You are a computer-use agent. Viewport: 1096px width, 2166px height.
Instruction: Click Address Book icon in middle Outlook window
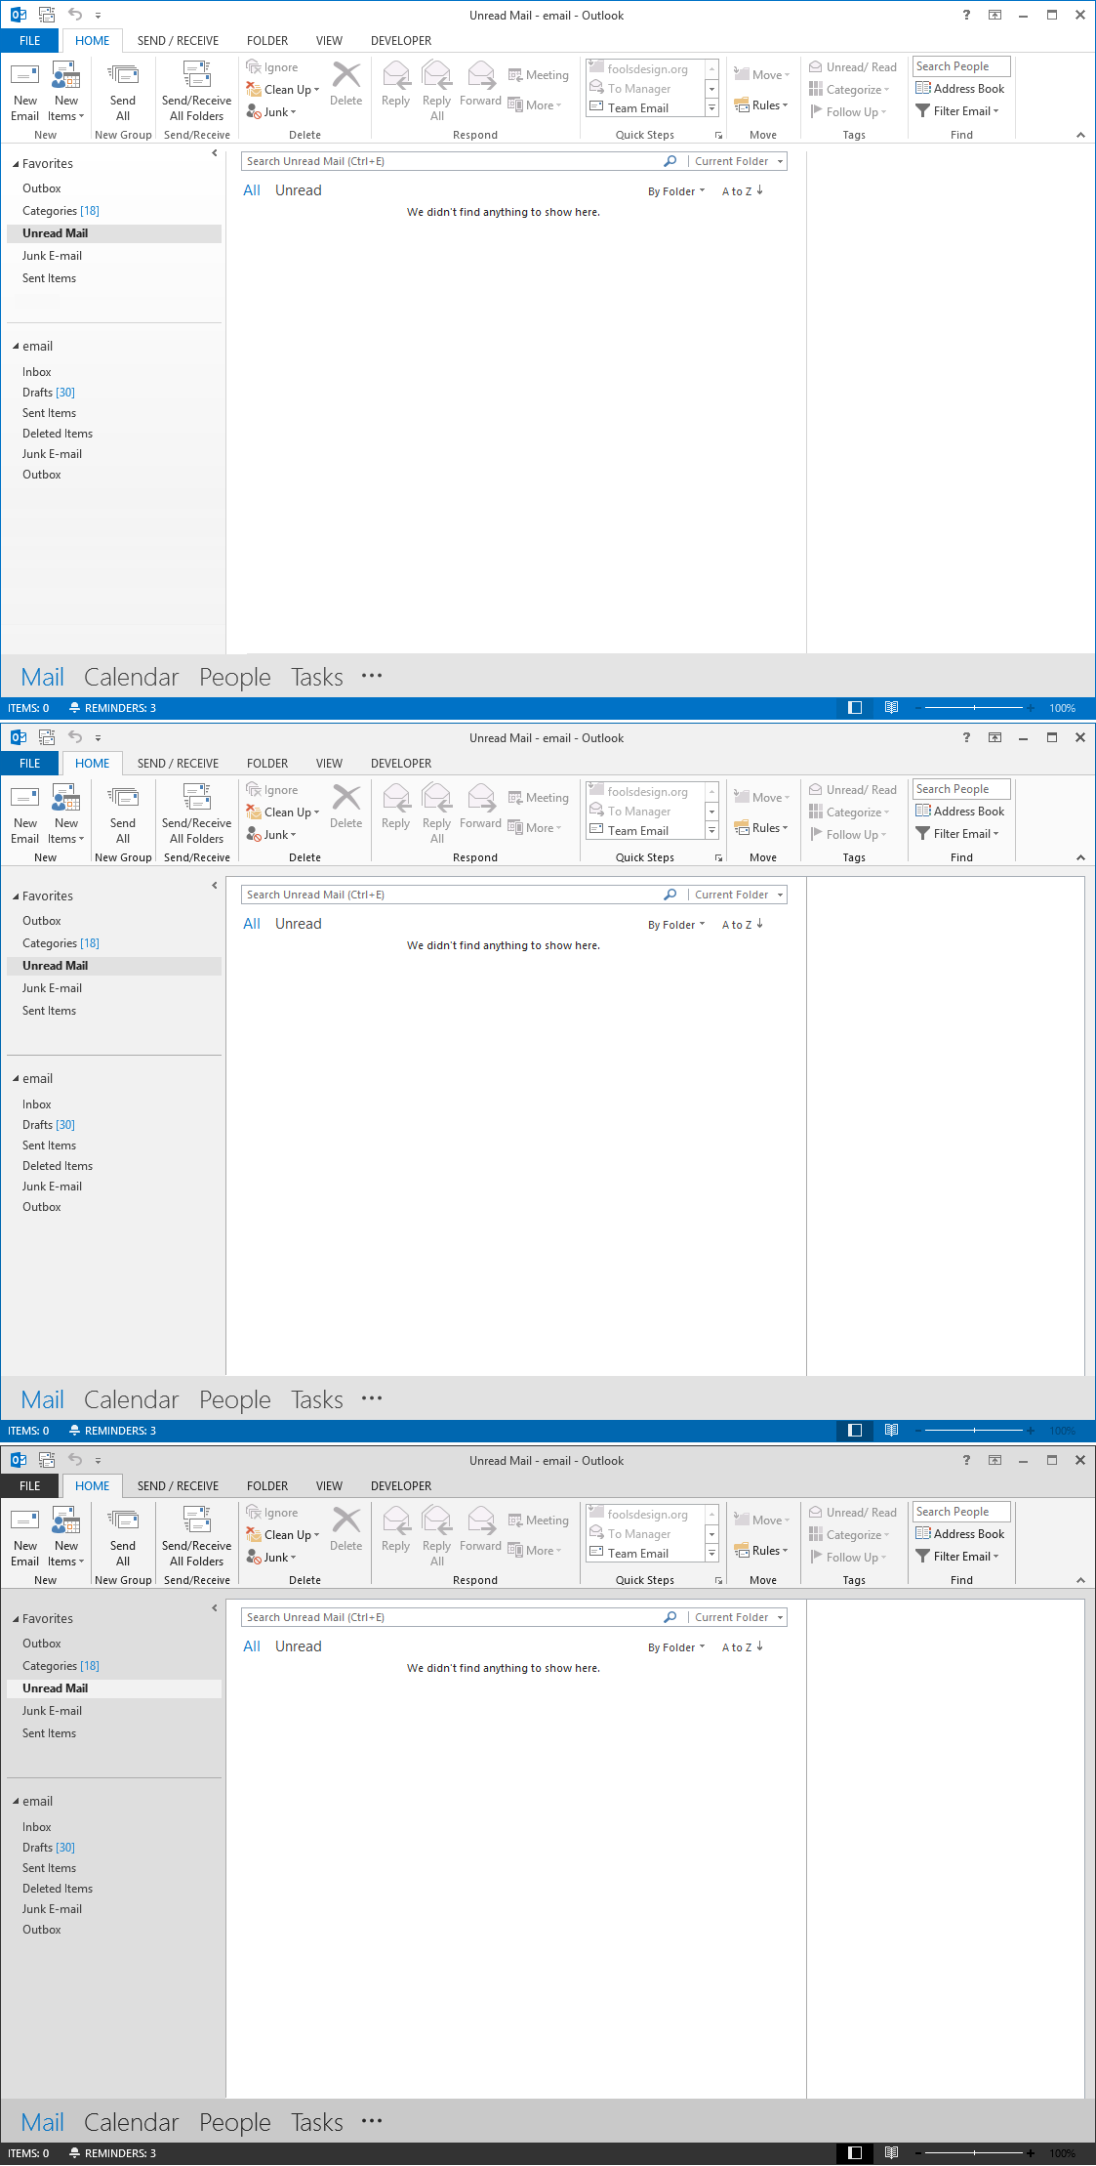(923, 811)
